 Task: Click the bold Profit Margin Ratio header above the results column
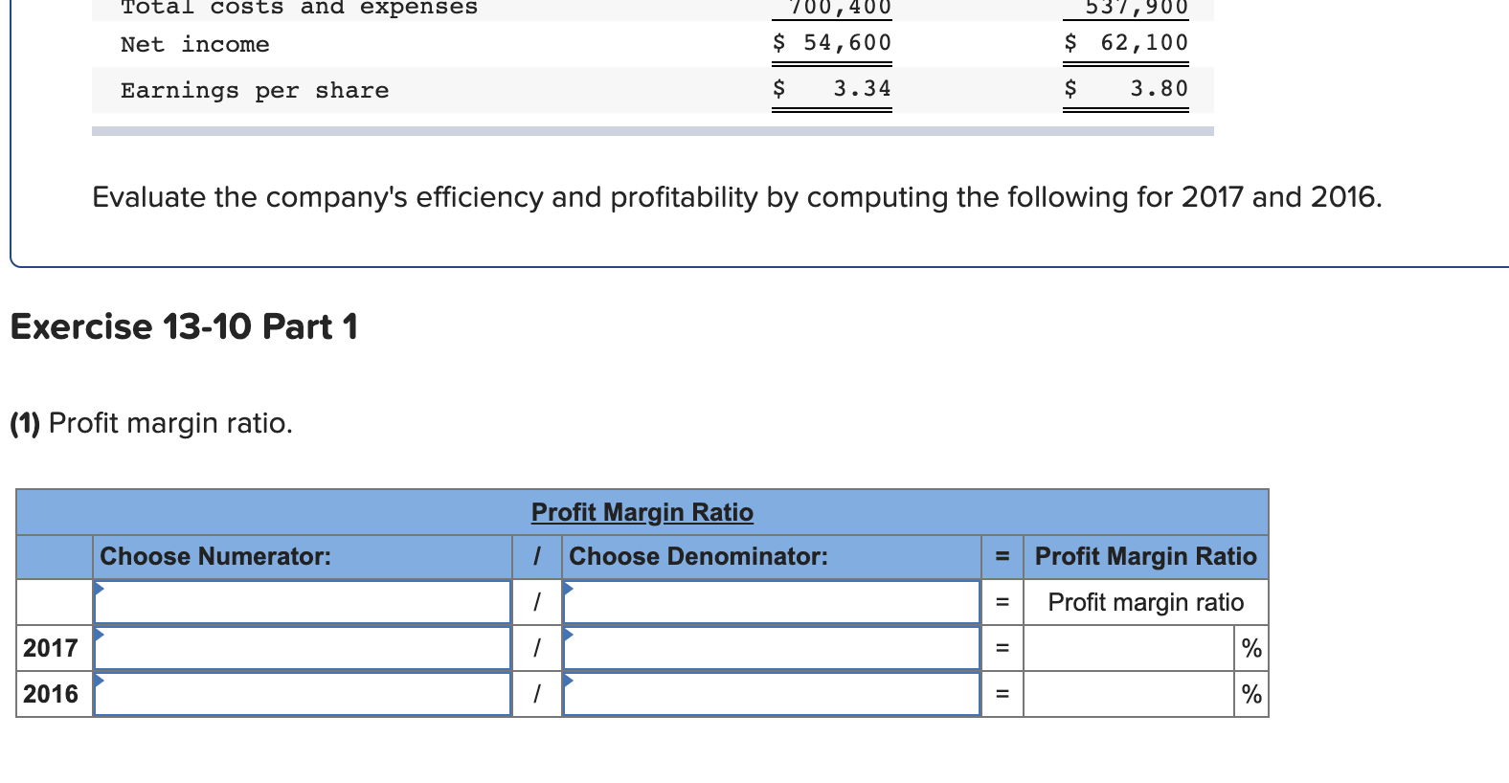pyautogui.click(x=1146, y=556)
